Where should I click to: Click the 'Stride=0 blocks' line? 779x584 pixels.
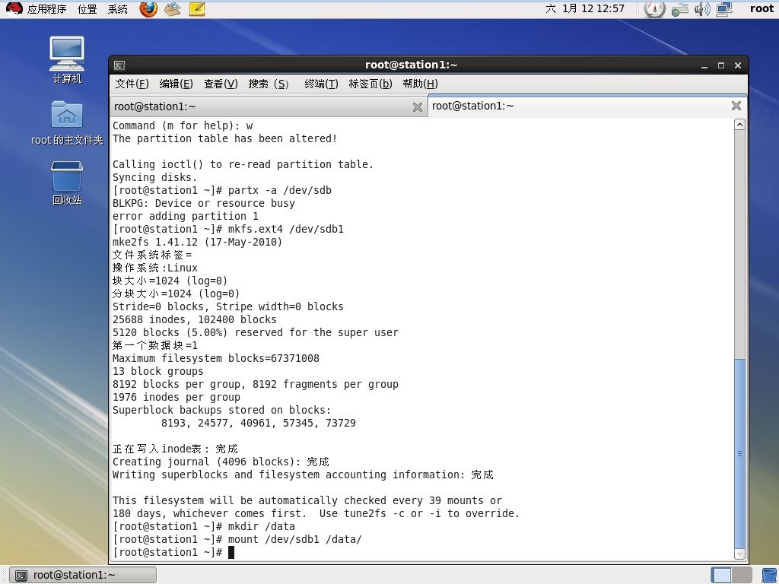pyautogui.click(x=228, y=307)
